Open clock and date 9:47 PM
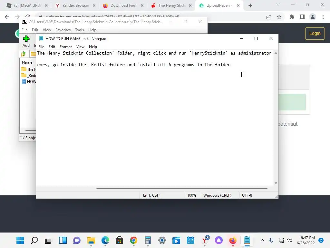This screenshot has height=248, width=330. [x=306, y=240]
